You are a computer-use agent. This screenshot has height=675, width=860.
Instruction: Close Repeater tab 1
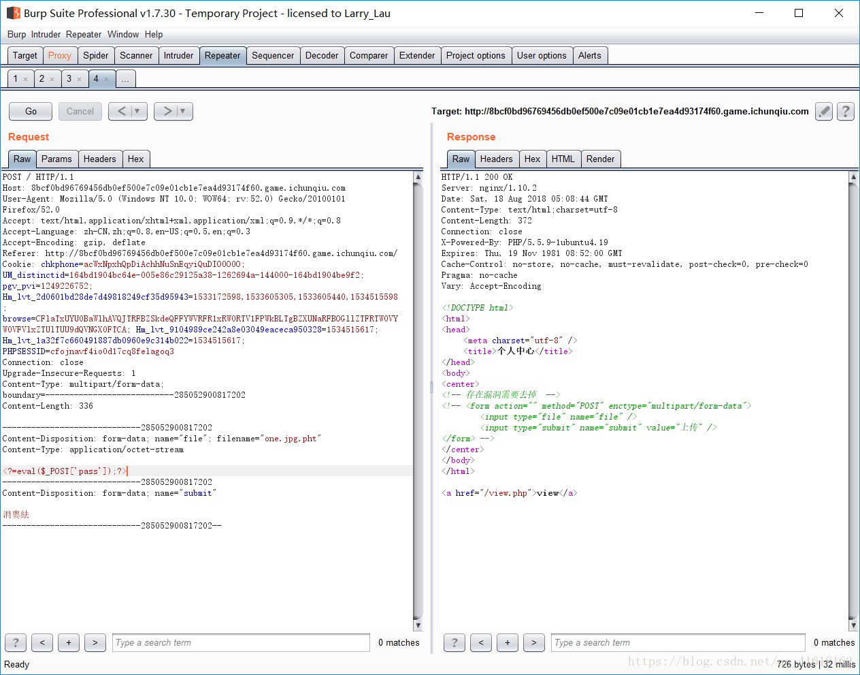click(x=26, y=79)
